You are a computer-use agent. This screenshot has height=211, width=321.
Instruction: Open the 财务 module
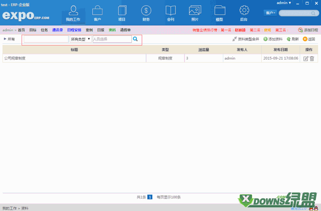point(146,13)
